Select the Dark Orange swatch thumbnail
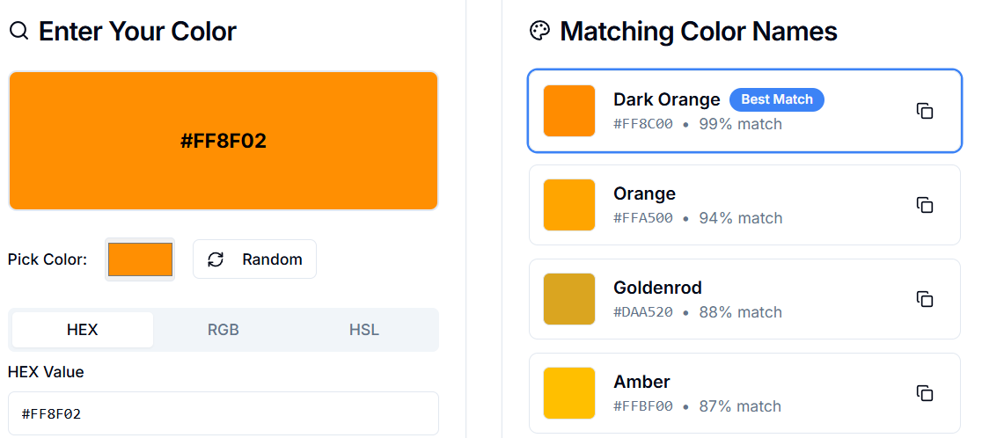The image size is (982, 438). [x=569, y=111]
